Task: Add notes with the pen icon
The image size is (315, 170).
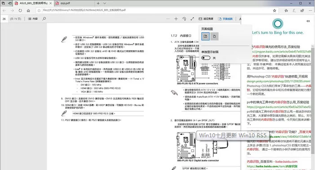Action: coord(294,11)
